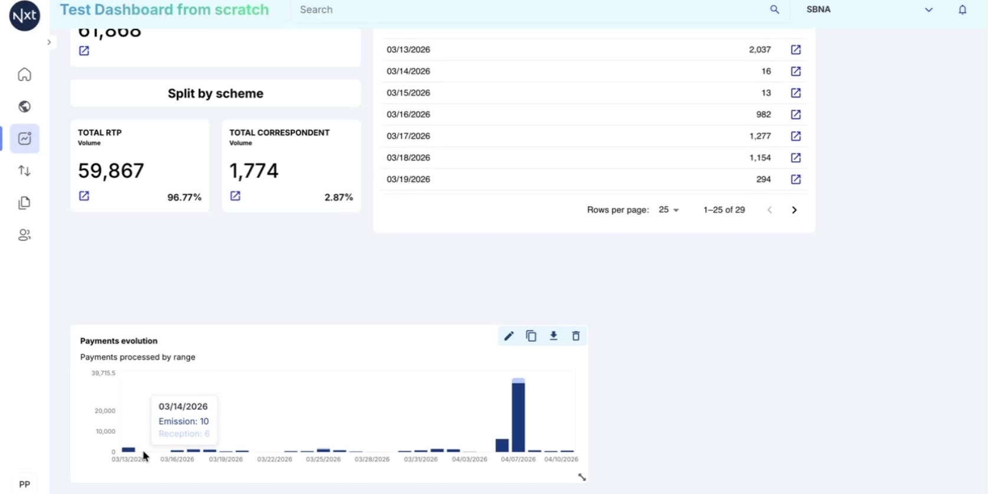Viewport: 988px width, 494px height.
Task: Open the users sidebar icon
Action: click(x=24, y=235)
